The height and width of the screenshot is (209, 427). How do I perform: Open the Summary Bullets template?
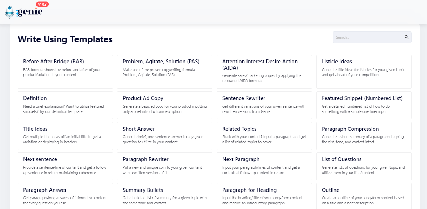coord(165,196)
